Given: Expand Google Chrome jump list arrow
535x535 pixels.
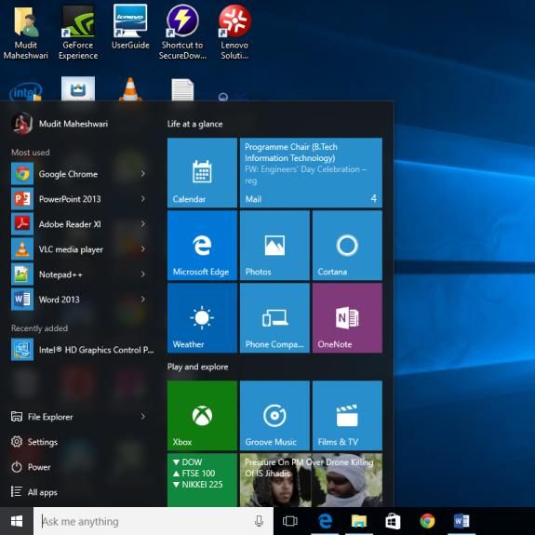Looking at the screenshot, I should point(143,174).
